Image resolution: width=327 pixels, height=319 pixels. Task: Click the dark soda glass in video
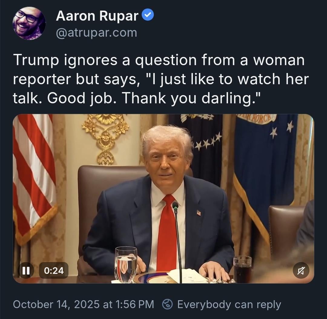pos(242,269)
